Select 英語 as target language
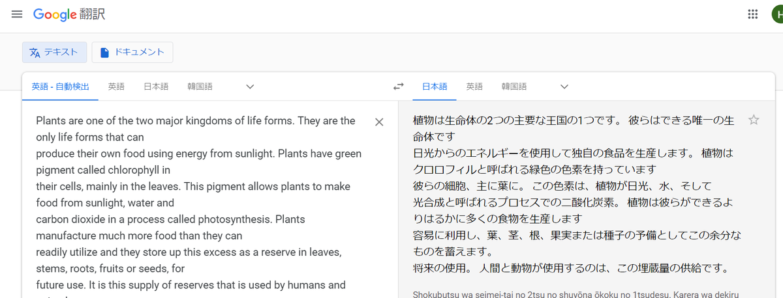This screenshot has height=298, width=783. pyautogui.click(x=474, y=87)
